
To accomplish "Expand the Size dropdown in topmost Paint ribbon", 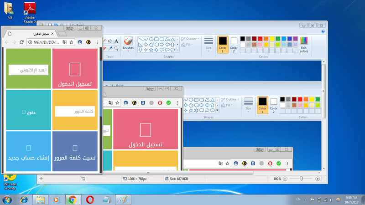I will [x=209, y=44].
